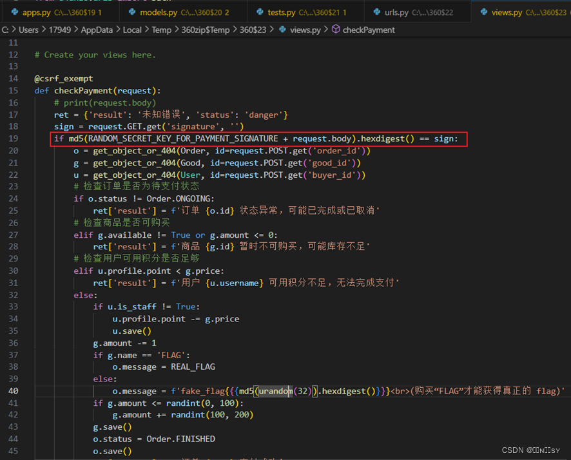The width and height of the screenshot is (571, 460).
Task: Open the Temp breadcrumb dropdown
Action: 162,30
